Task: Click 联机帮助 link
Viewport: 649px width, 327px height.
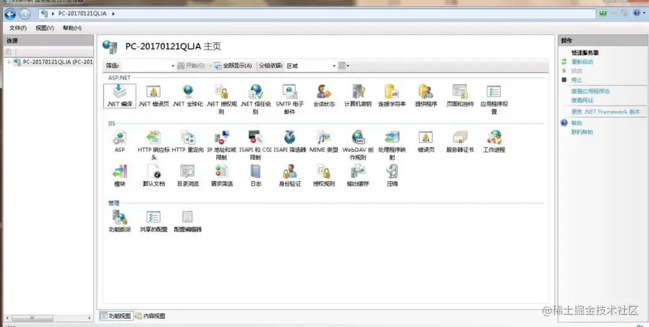Action: point(582,132)
